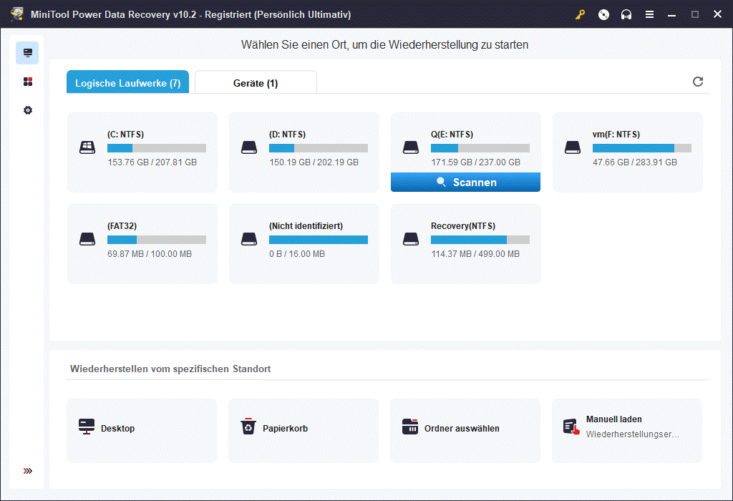
Task: Click the headphone support icon
Action: (x=626, y=14)
